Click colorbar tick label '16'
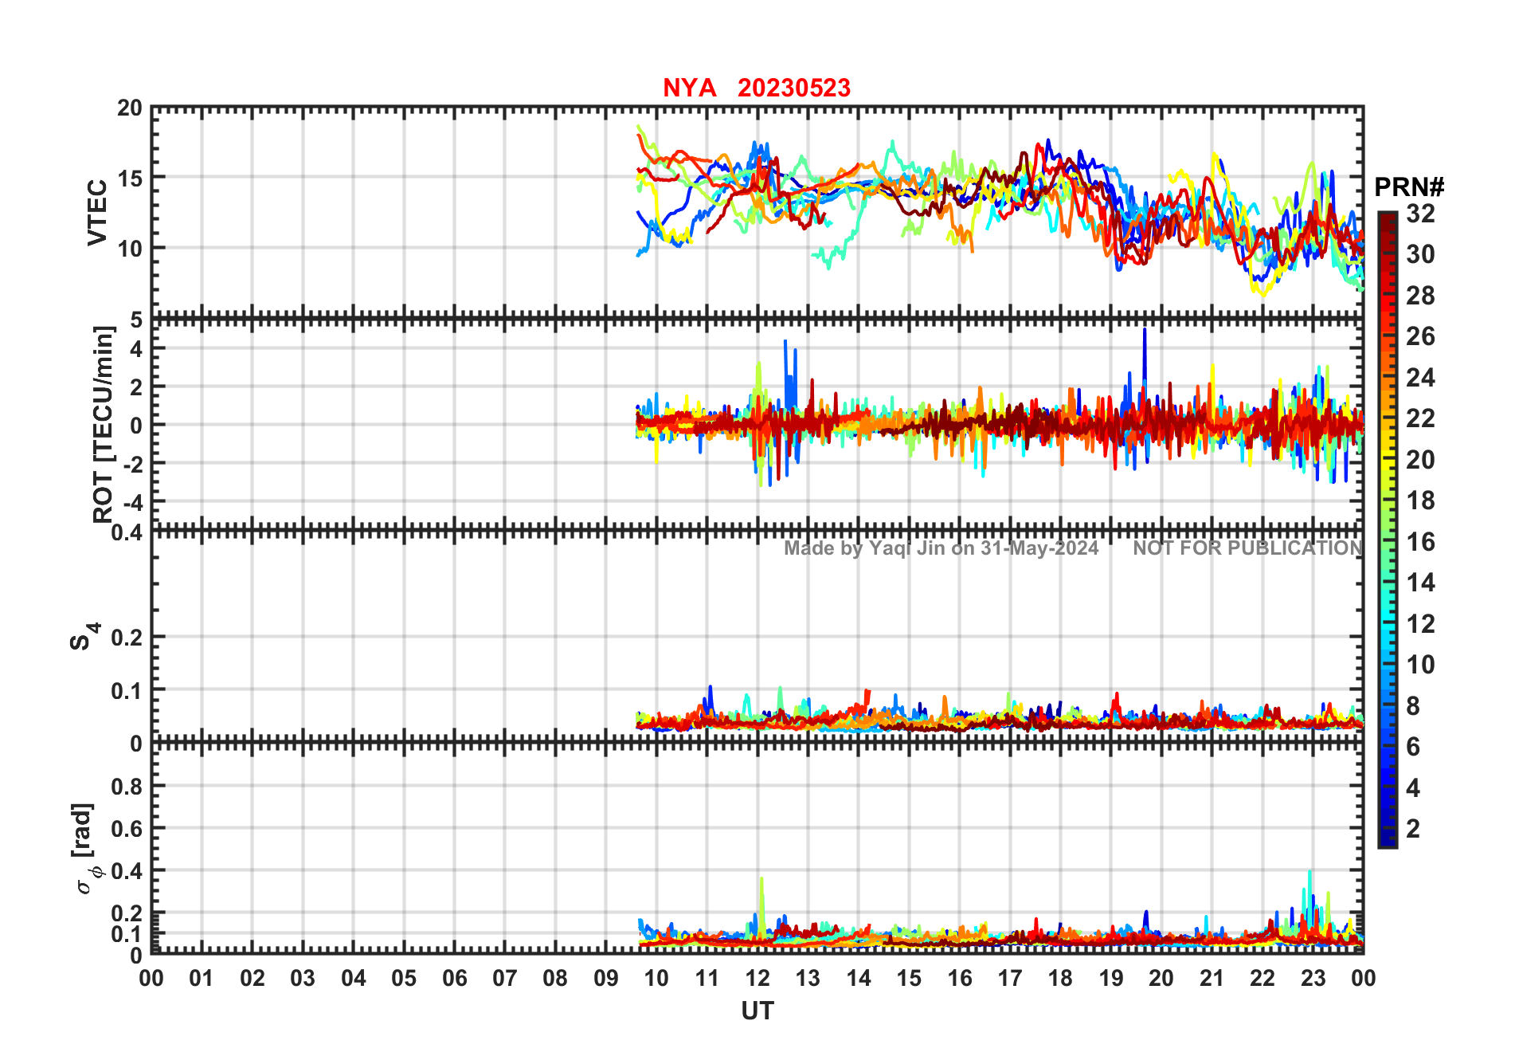The height and width of the screenshot is (1060, 1515). coord(1420,542)
